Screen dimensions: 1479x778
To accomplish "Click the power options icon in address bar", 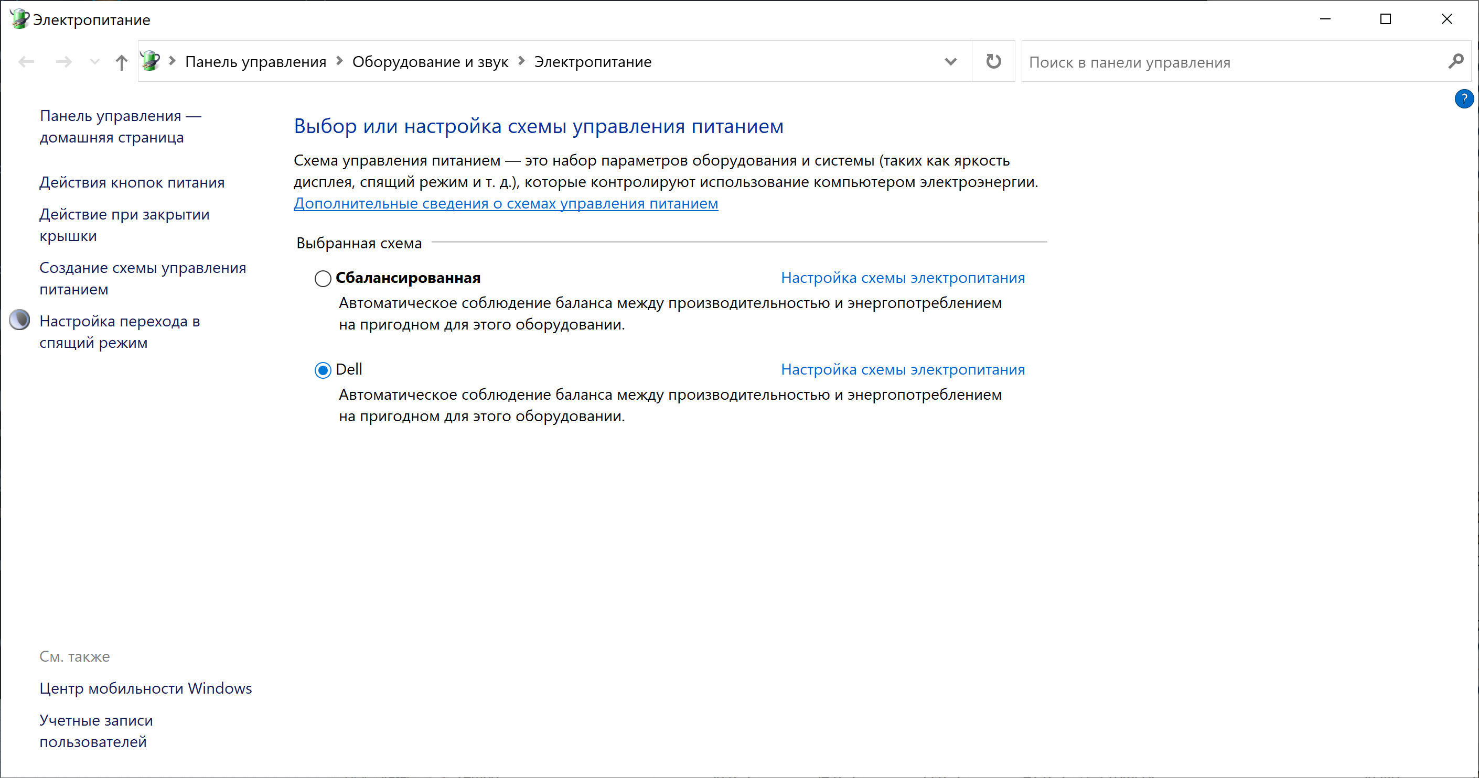I will tap(151, 61).
